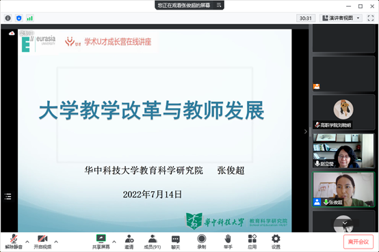Image resolution: width=379 pixels, height=252 pixels.
Task: Open the speaker view (演讲者视图) dropdown
Action: (341, 18)
